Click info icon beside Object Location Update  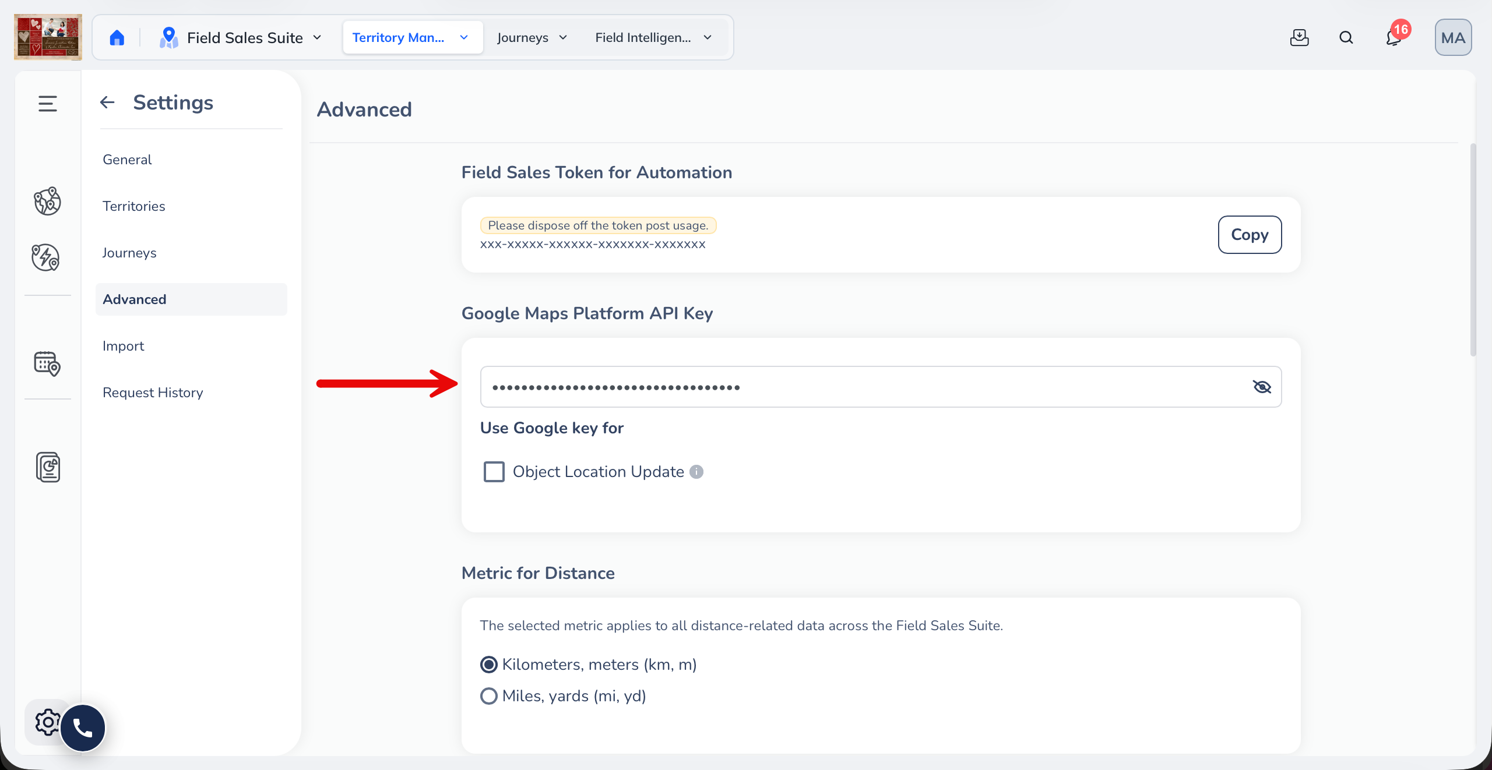[696, 472]
